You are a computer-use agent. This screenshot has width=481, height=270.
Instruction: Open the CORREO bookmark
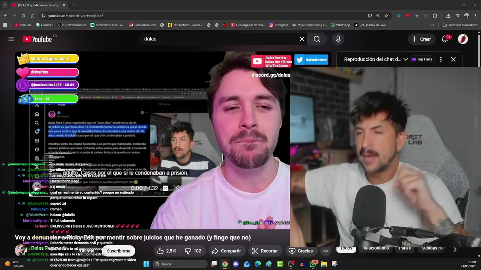click(44, 25)
